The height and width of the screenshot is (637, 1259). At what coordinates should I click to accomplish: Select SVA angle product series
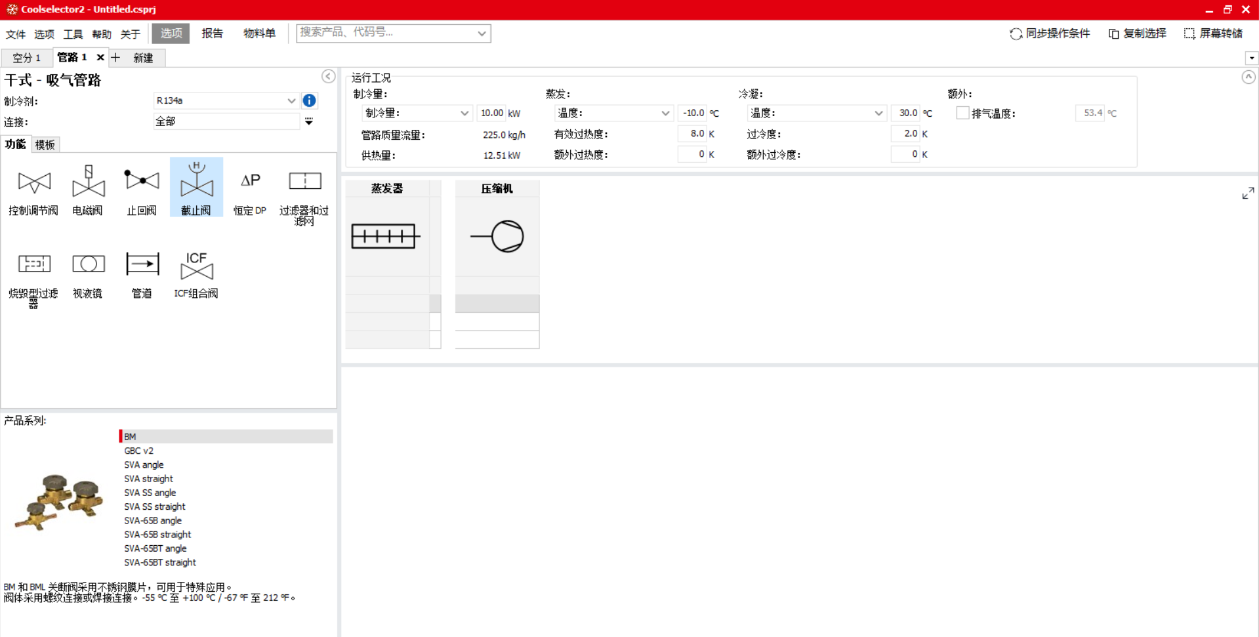coord(226,464)
